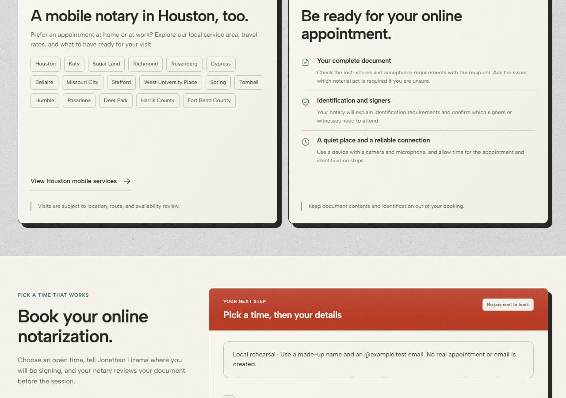566x398 pixels.
Task: Open the Sugar Land area chip
Action: pos(106,64)
